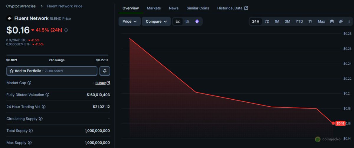Image resolution: width=354 pixels, height=148 pixels.
Task: Select the 1M time range
Action: tap(277, 22)
